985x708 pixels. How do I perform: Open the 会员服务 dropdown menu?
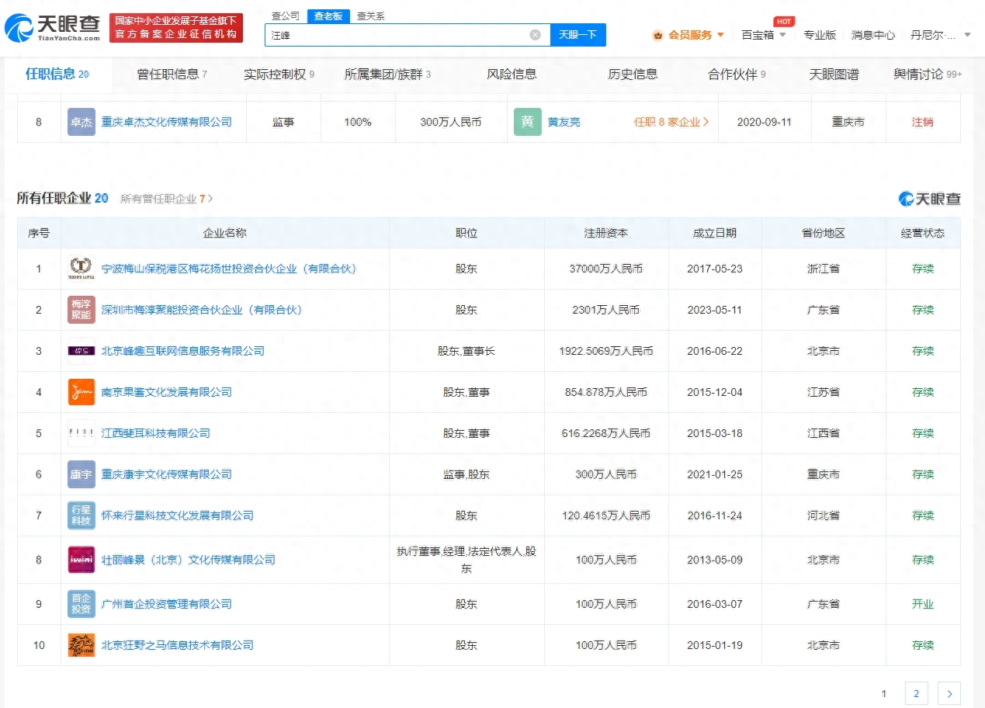(689, 35)
